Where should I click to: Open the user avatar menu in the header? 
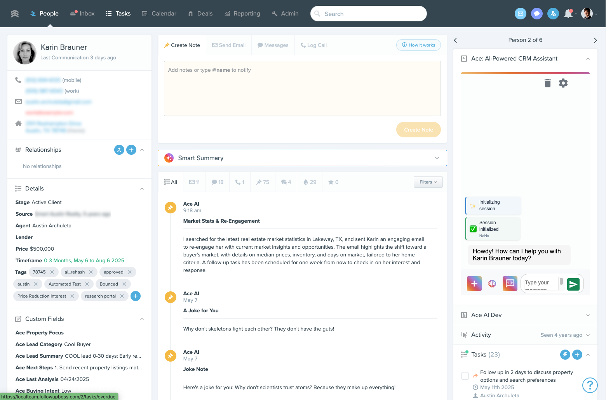tap(587, 14)
